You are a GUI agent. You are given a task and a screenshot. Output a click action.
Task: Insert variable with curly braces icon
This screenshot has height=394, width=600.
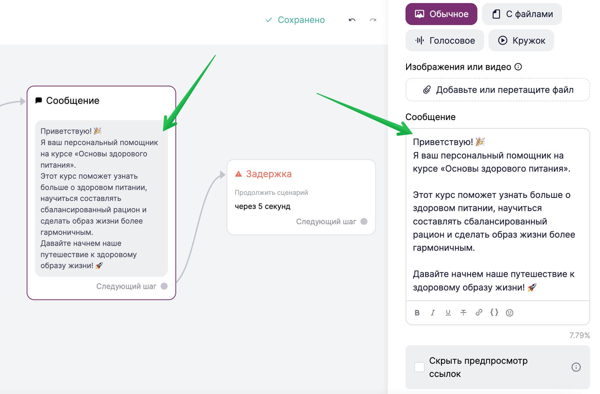(x=494, y=312)
